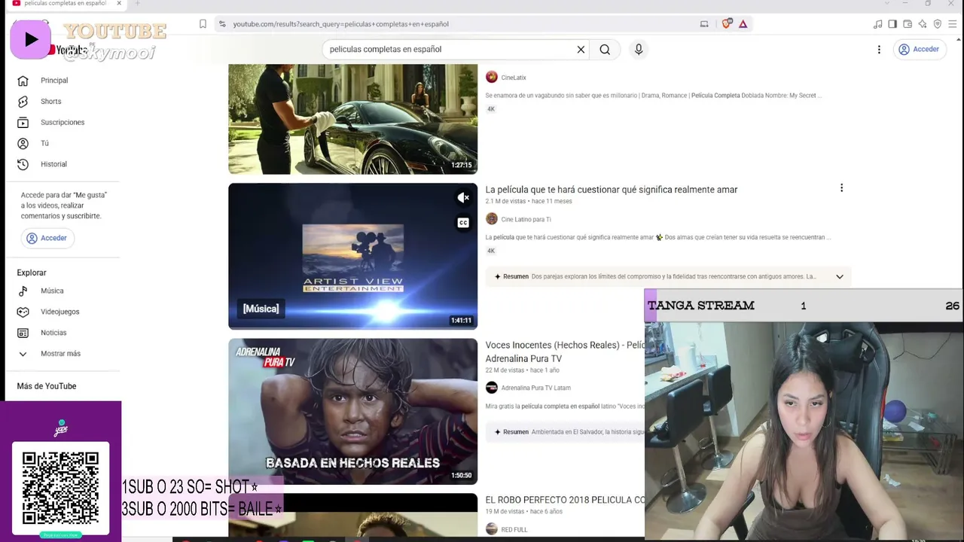964x542 pixels.
Task: Open Suscripciones in the sidebar
Action: click(63, 123)
